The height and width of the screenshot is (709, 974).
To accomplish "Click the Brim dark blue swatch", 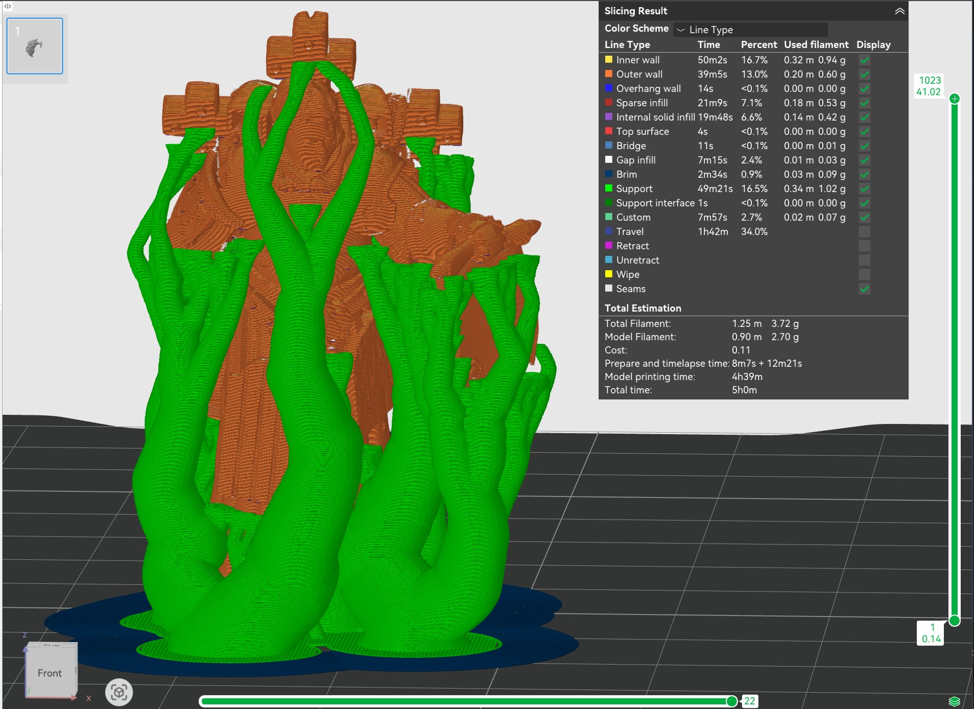I will point(609,174).
